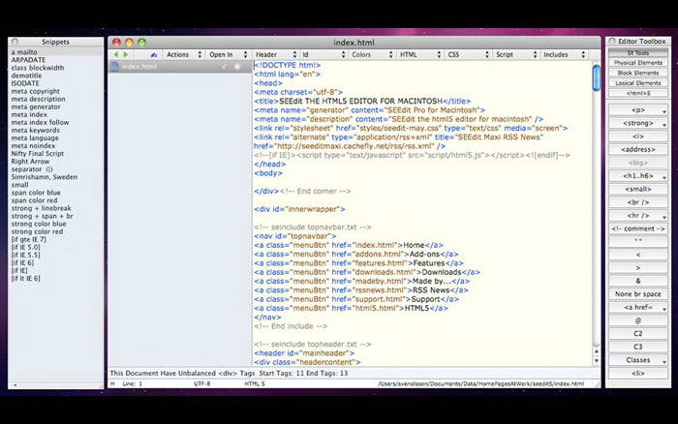678x424 pixels.
Task: Click the green forward navigation arrow
Action: click(127, 55)
